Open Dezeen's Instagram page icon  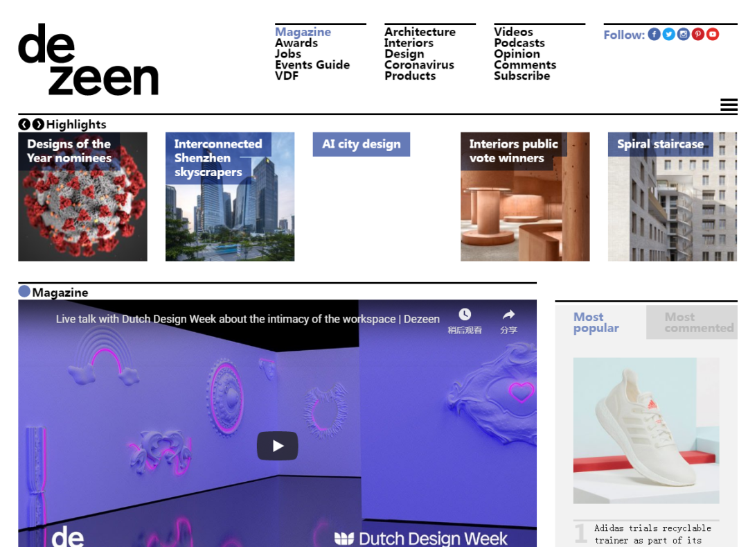coord(683,35)
